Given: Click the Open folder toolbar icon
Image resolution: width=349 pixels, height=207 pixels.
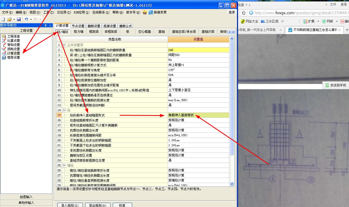Looking at the screenshot, I should pos(9,19).
